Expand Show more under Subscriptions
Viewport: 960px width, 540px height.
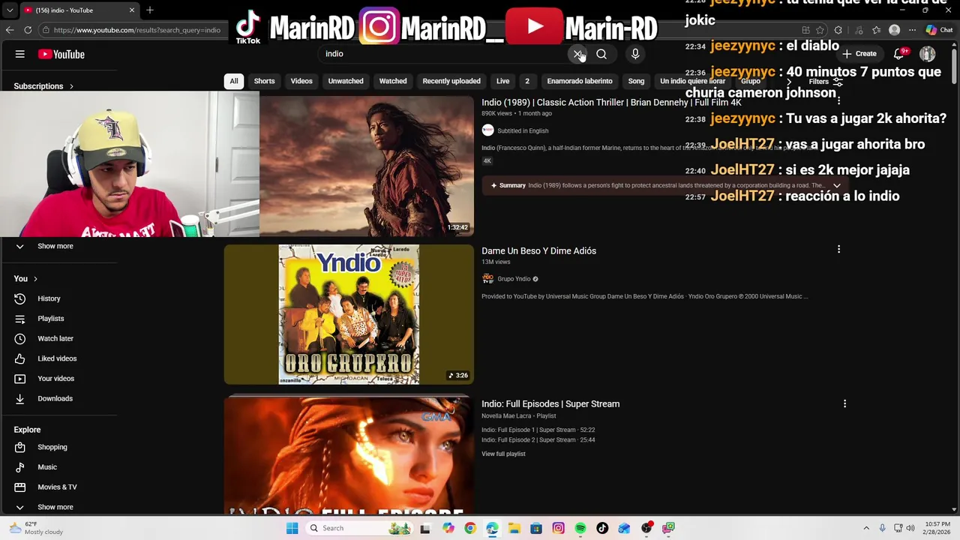pos(55,246)
